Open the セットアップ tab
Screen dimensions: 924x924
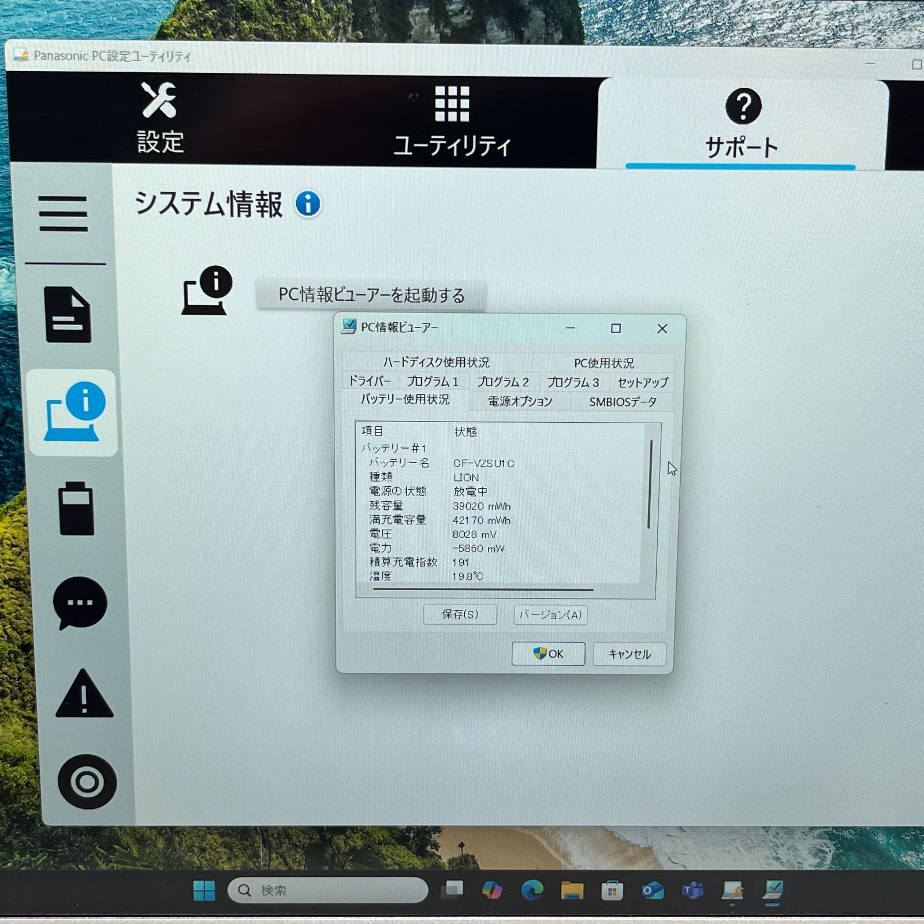643,383
